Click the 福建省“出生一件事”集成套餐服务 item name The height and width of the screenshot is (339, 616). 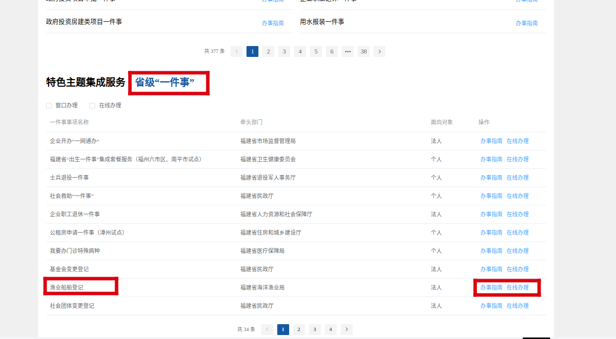point(127,159)
